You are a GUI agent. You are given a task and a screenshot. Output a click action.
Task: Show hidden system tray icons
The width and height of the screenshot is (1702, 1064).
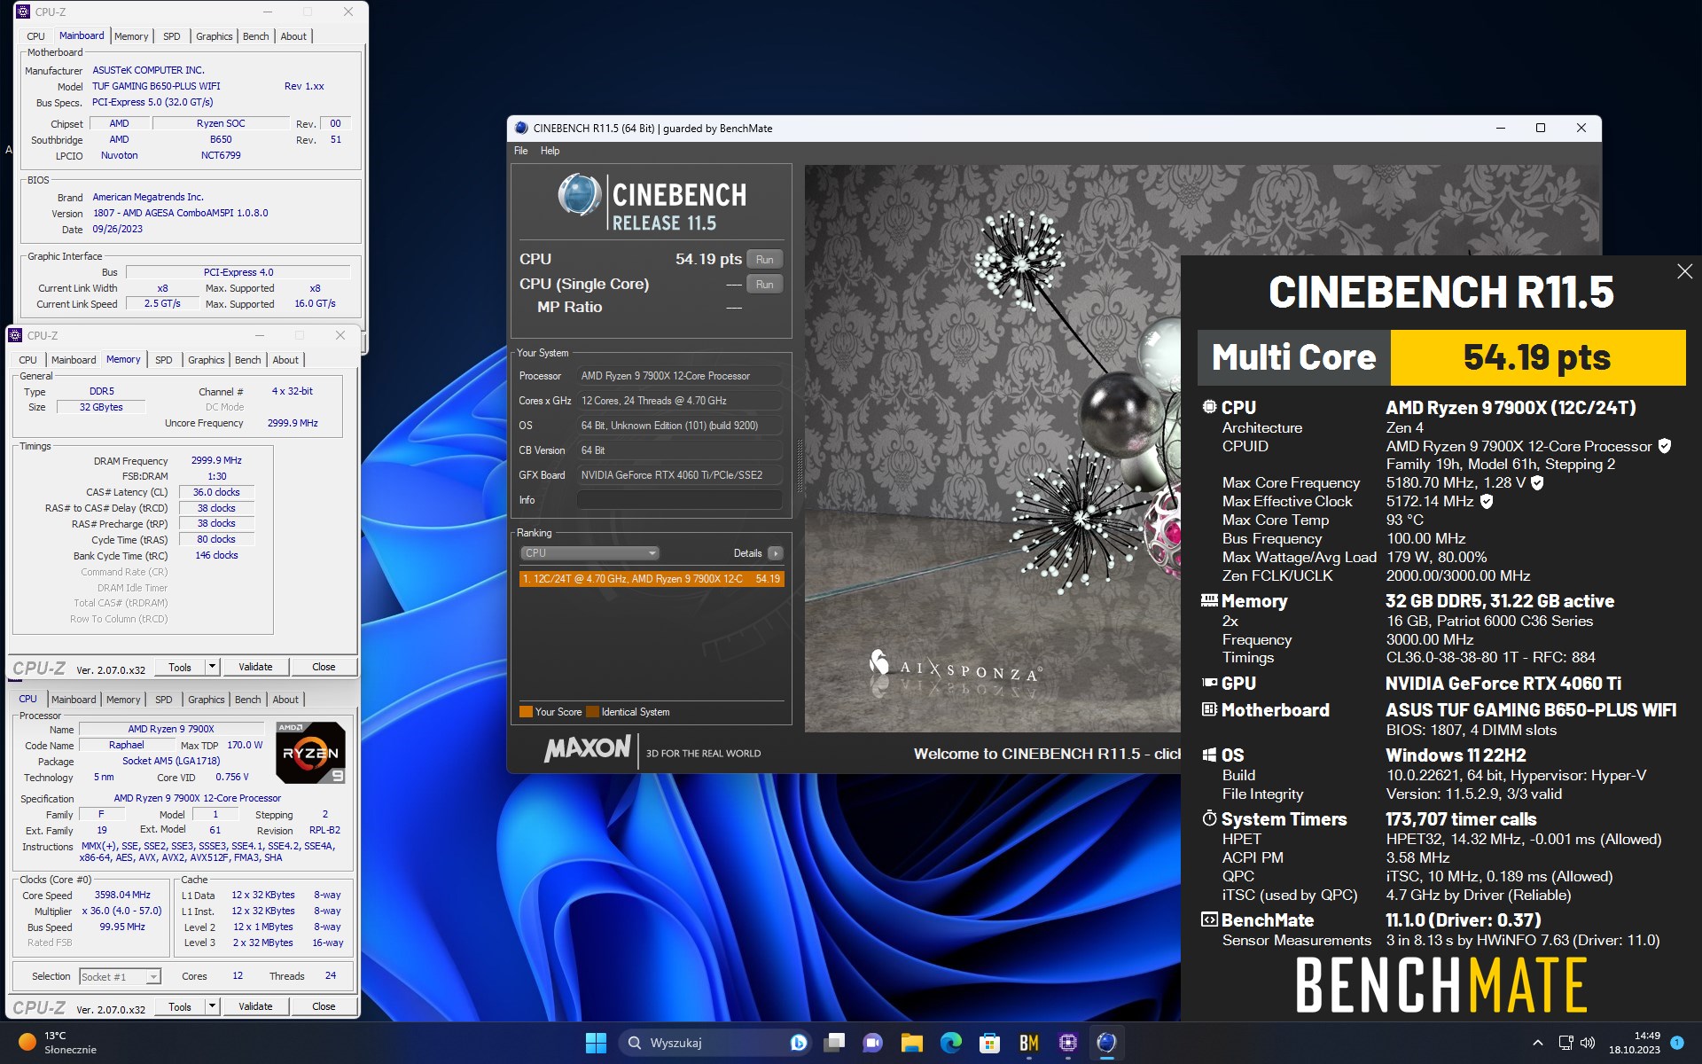[1538, 1043]
